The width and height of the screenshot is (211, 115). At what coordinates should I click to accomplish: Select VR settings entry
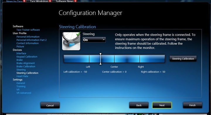[x=18, y=90]
